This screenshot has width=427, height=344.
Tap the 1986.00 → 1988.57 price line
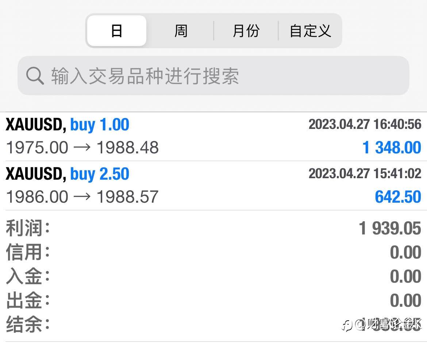[x=82, y=197]
